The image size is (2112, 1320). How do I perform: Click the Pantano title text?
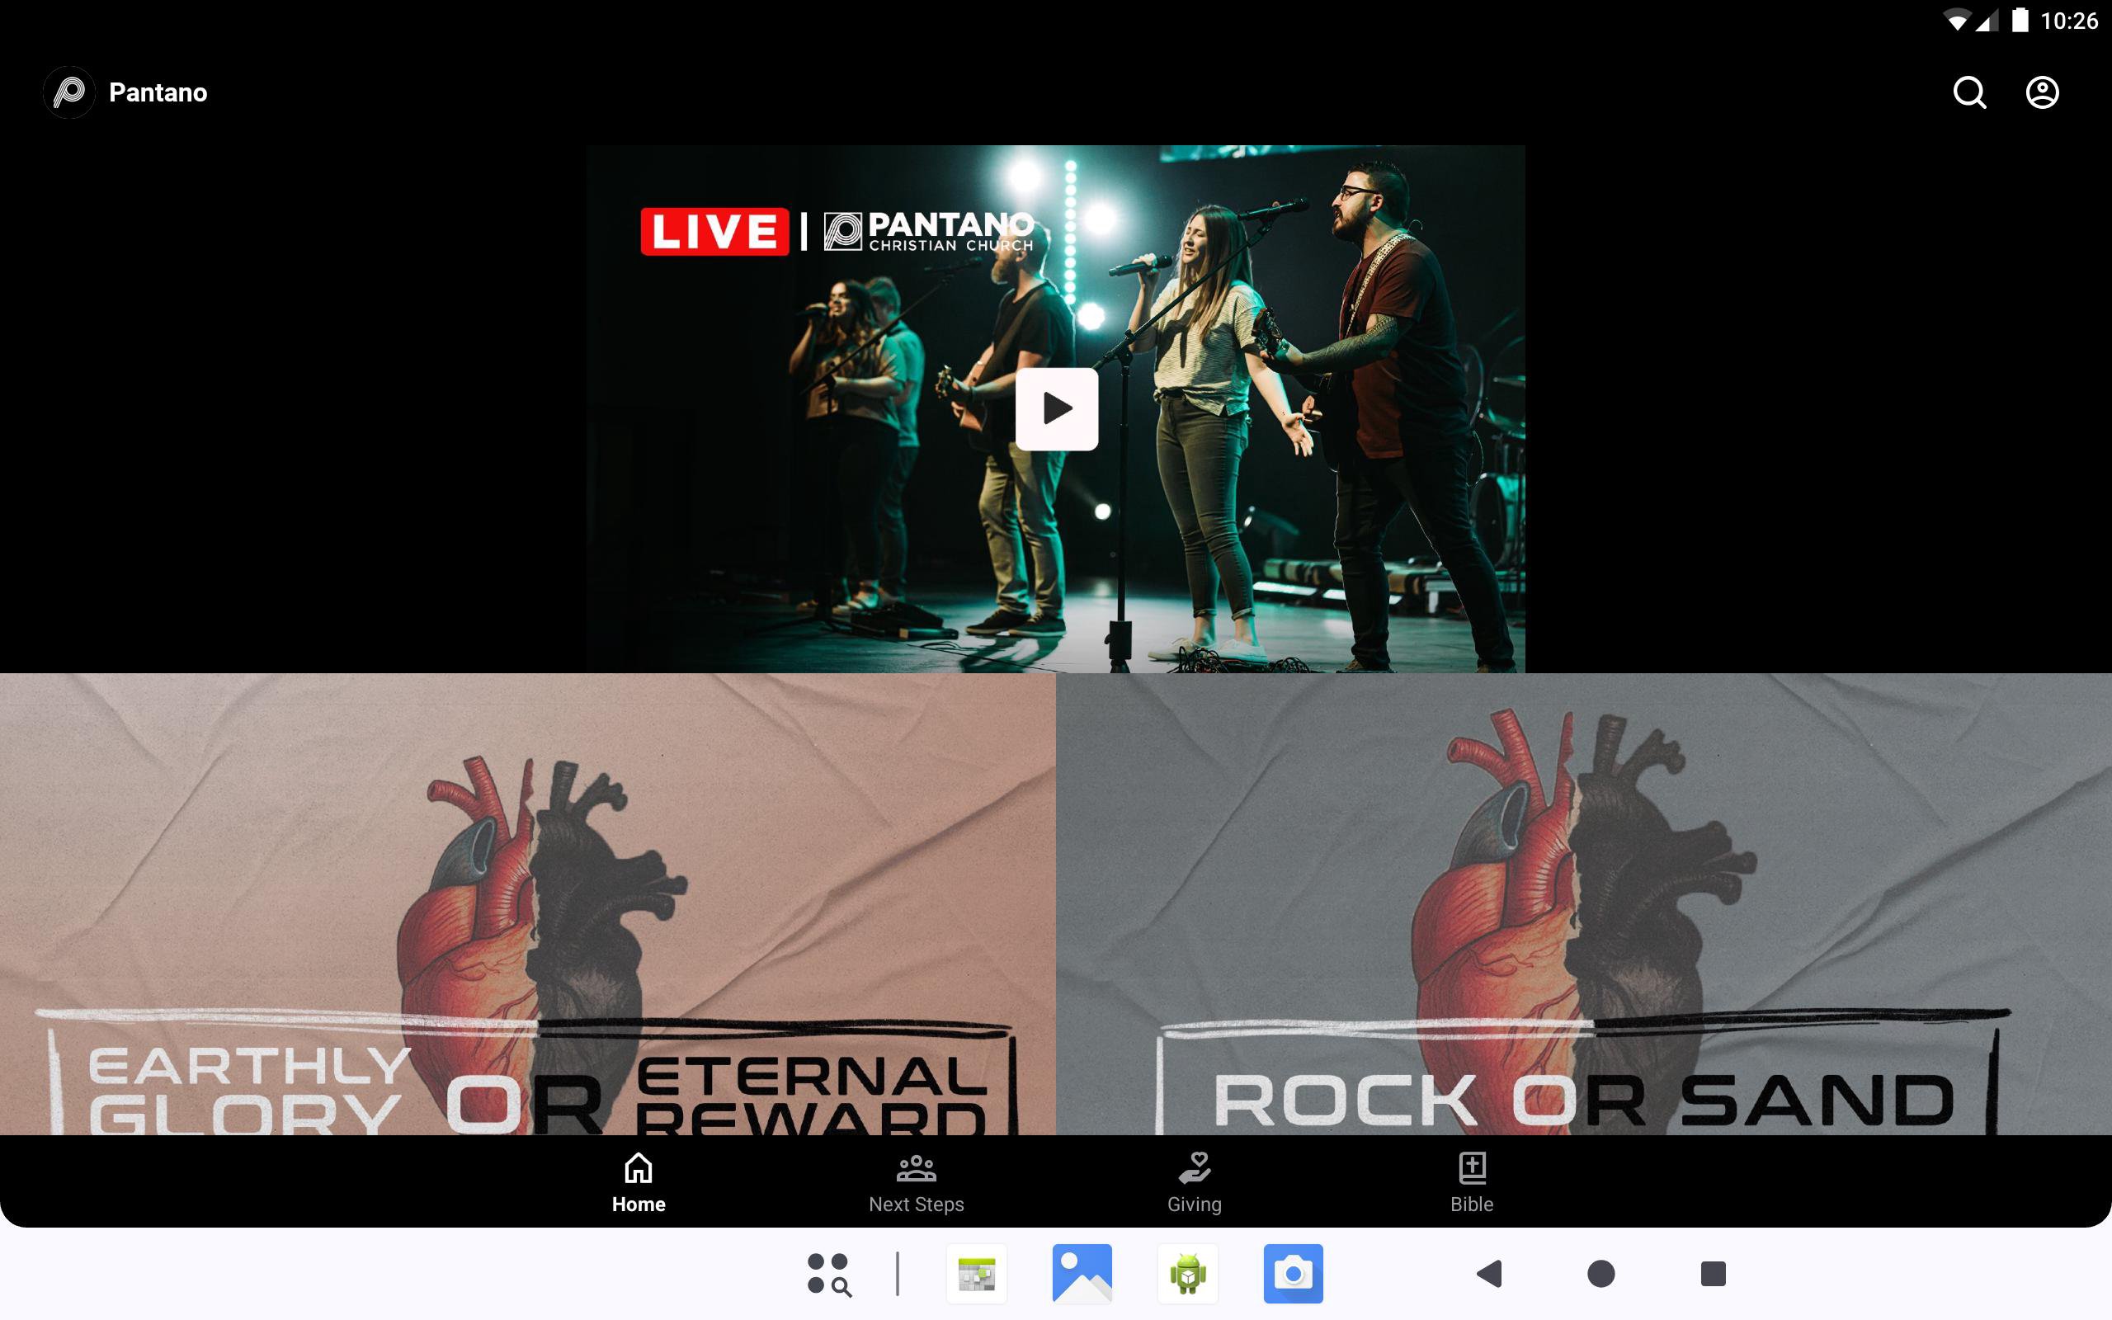tap(158, 92)
